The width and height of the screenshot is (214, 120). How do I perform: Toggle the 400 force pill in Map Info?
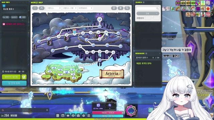pyautogui.click(x=22, y=17)
